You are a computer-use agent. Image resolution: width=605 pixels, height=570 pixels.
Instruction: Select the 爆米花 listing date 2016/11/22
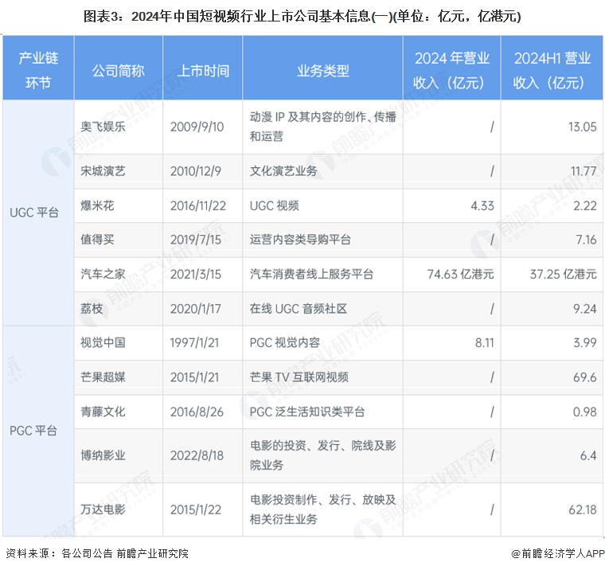pyautogui.click(x=198, y=205)
